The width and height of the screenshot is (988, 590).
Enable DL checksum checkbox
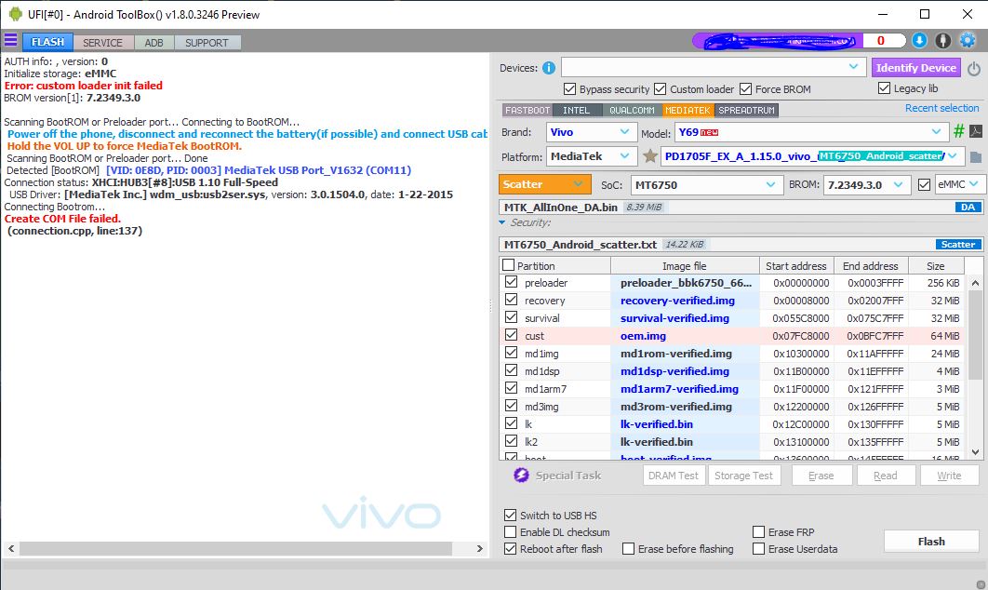(x=511, y=532)
